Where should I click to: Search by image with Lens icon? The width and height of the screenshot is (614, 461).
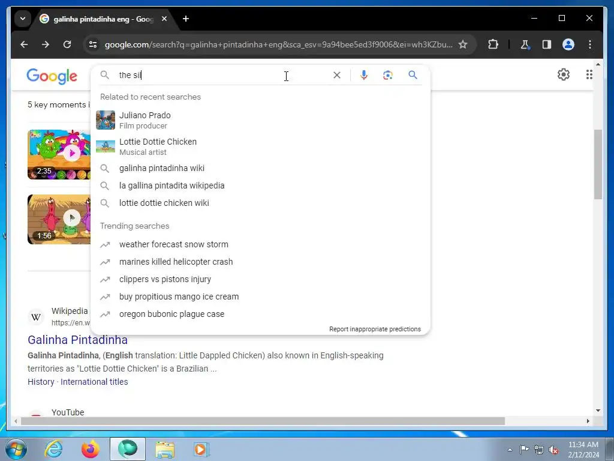coord(388,75)
